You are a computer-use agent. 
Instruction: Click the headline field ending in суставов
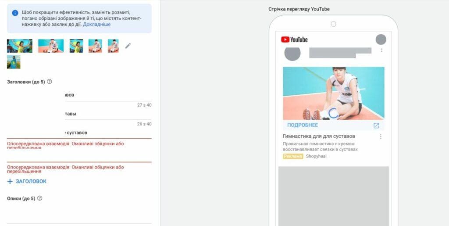click(x=79, y=133)
